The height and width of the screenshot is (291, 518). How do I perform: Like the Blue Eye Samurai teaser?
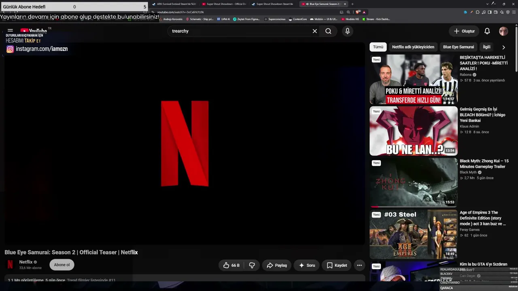click(x=231, y=265)
